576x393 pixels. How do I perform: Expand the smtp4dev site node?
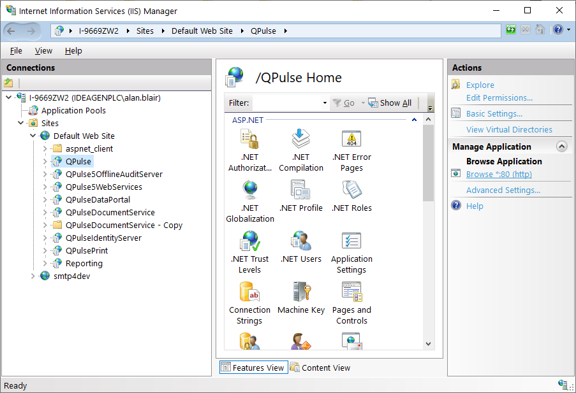click(33, 276)
